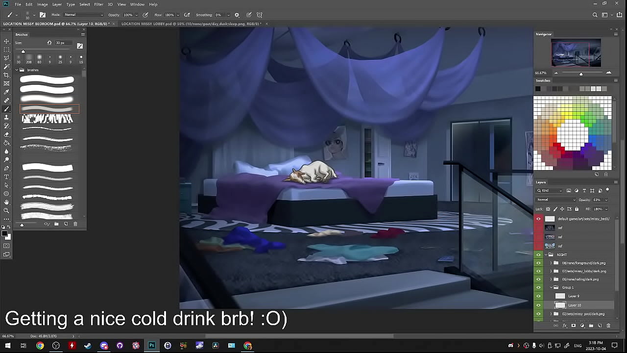Click the symmetry butterfly icon in options bar
The image size is (627, 353).
click(259, 15)
